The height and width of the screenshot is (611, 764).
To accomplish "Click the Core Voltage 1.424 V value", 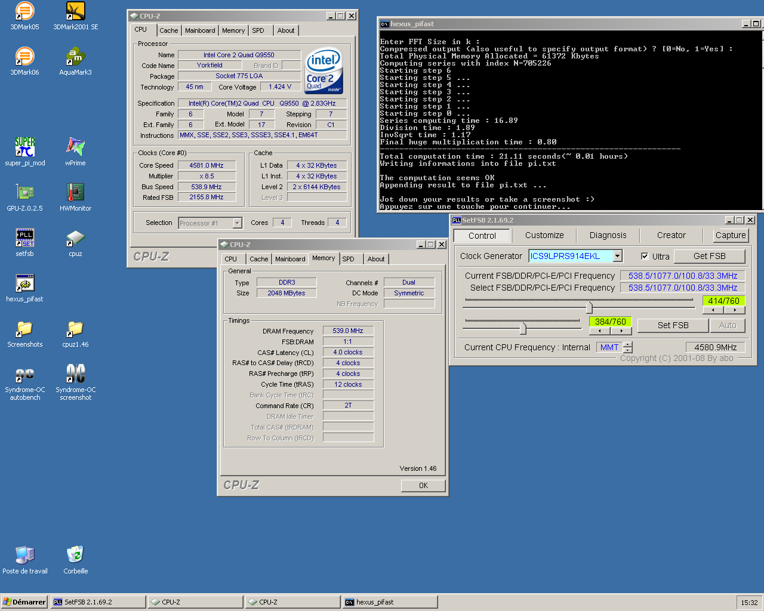I will pyautogui.click(x=280, y=87).
